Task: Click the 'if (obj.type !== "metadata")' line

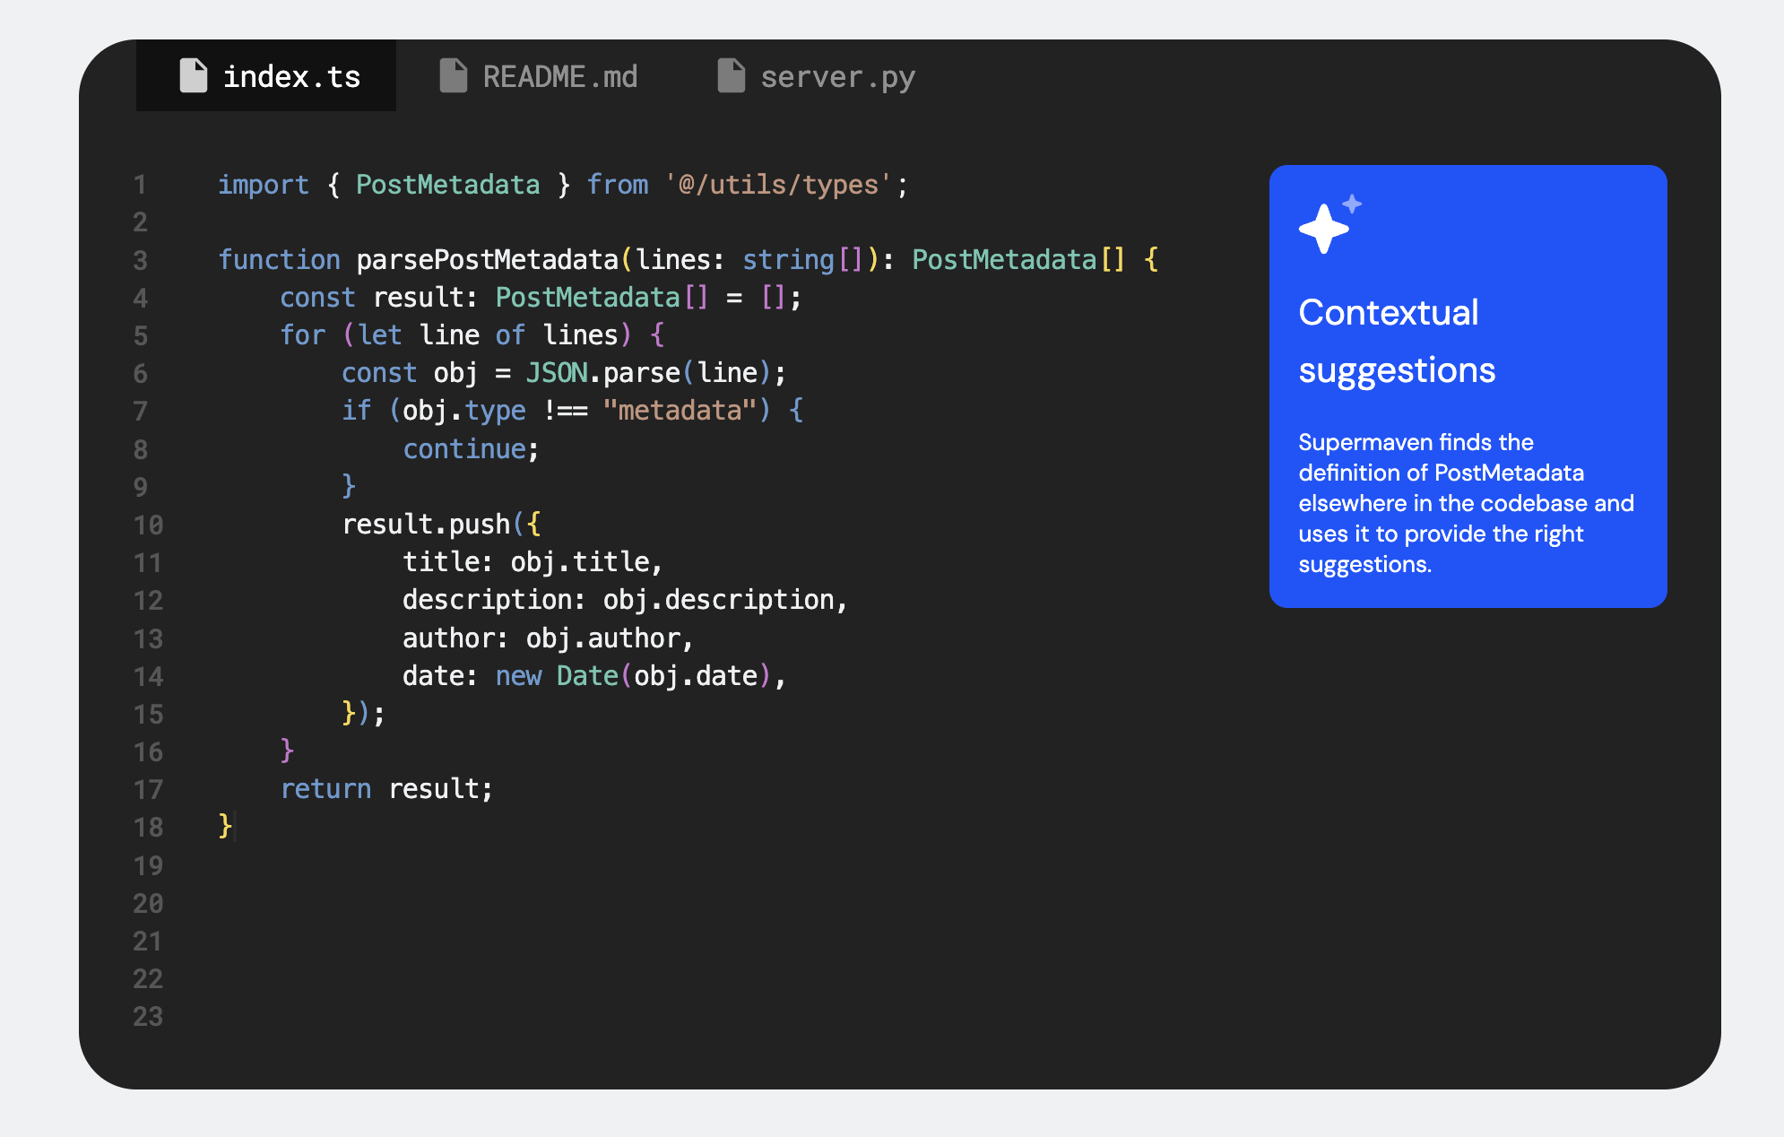Action: coord(572,411)
